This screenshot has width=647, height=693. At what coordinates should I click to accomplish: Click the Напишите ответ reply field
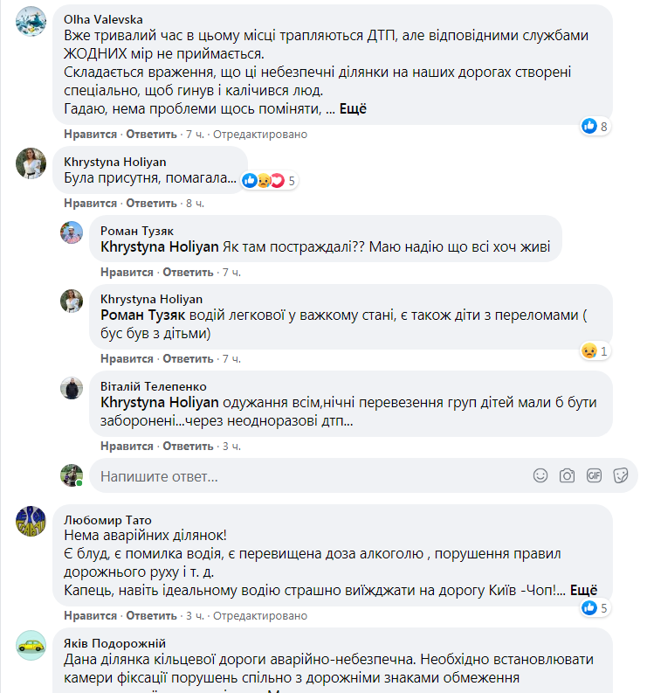(306, 476)
